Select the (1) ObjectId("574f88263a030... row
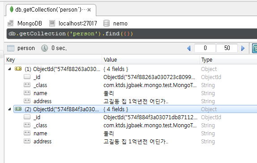 coord(135,69)
